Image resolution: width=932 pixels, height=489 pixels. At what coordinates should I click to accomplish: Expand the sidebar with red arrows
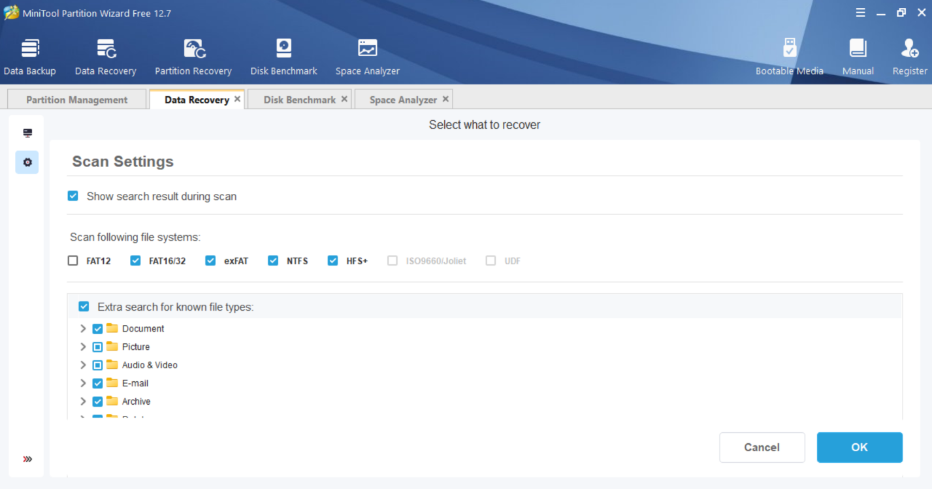point(27,459)
